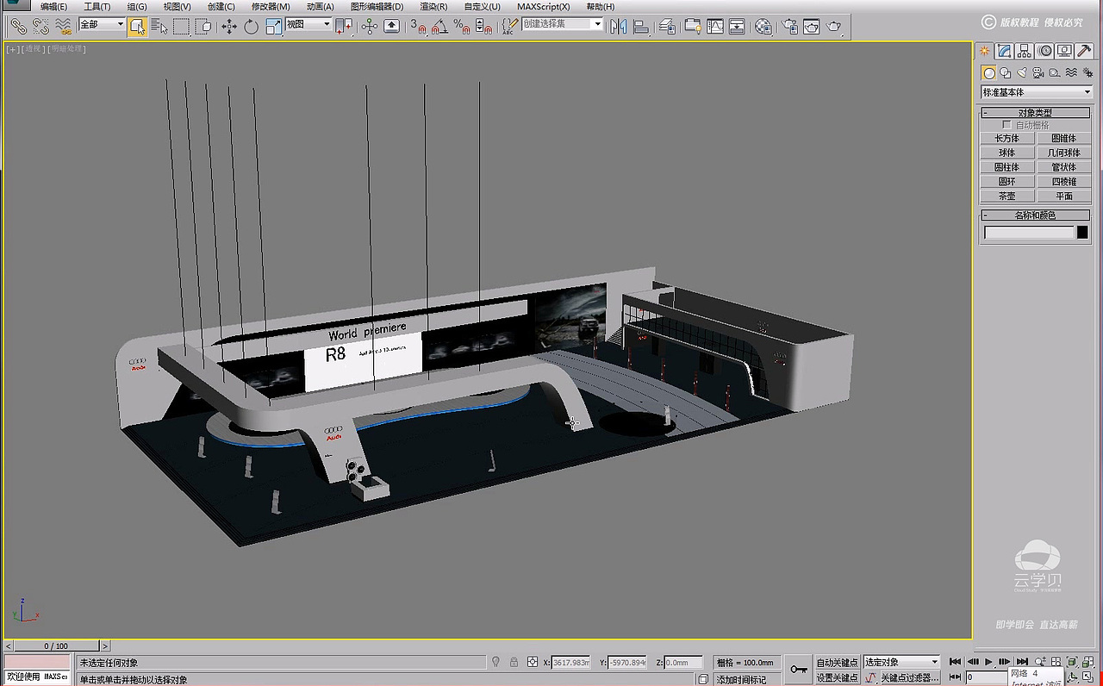
Task: Click the Mirror tool icon
Action: tap(618, 27)
